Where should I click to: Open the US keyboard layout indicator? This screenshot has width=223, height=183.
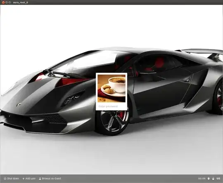218,178
